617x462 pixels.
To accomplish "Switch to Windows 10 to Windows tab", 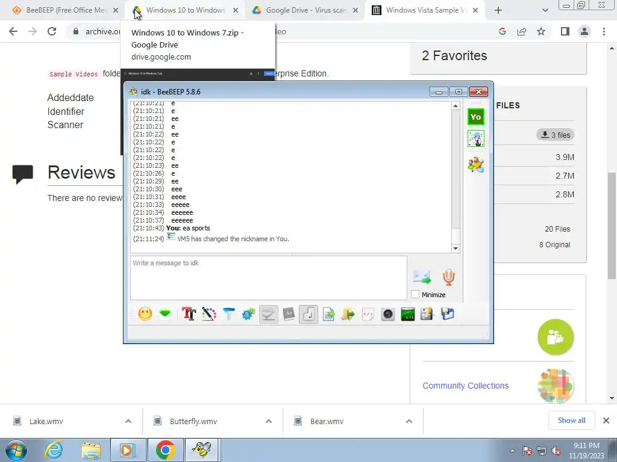I will point(186,10).
